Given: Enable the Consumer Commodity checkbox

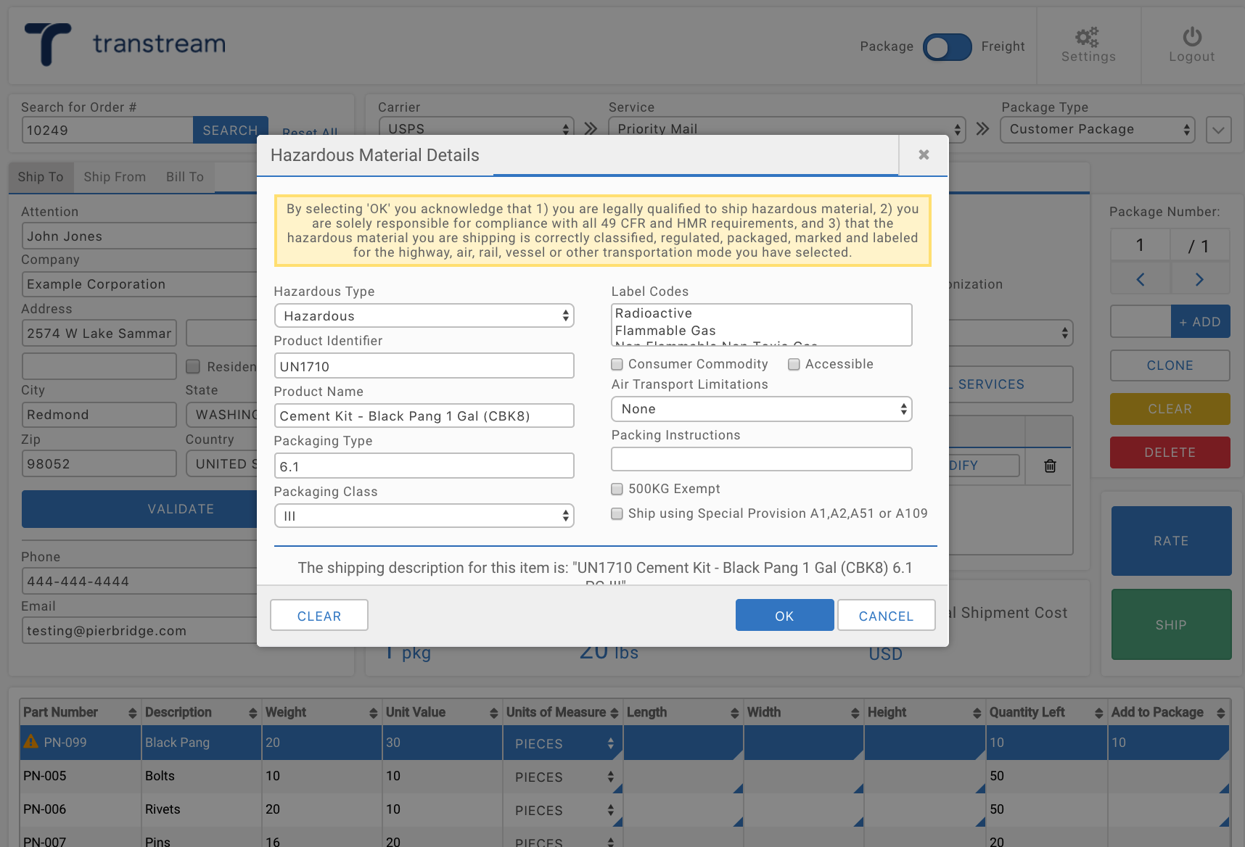Looking at the screenshot, I should point(617,364).
